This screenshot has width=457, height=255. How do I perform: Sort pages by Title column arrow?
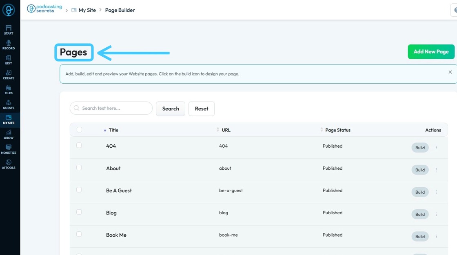tap(105, 131)
